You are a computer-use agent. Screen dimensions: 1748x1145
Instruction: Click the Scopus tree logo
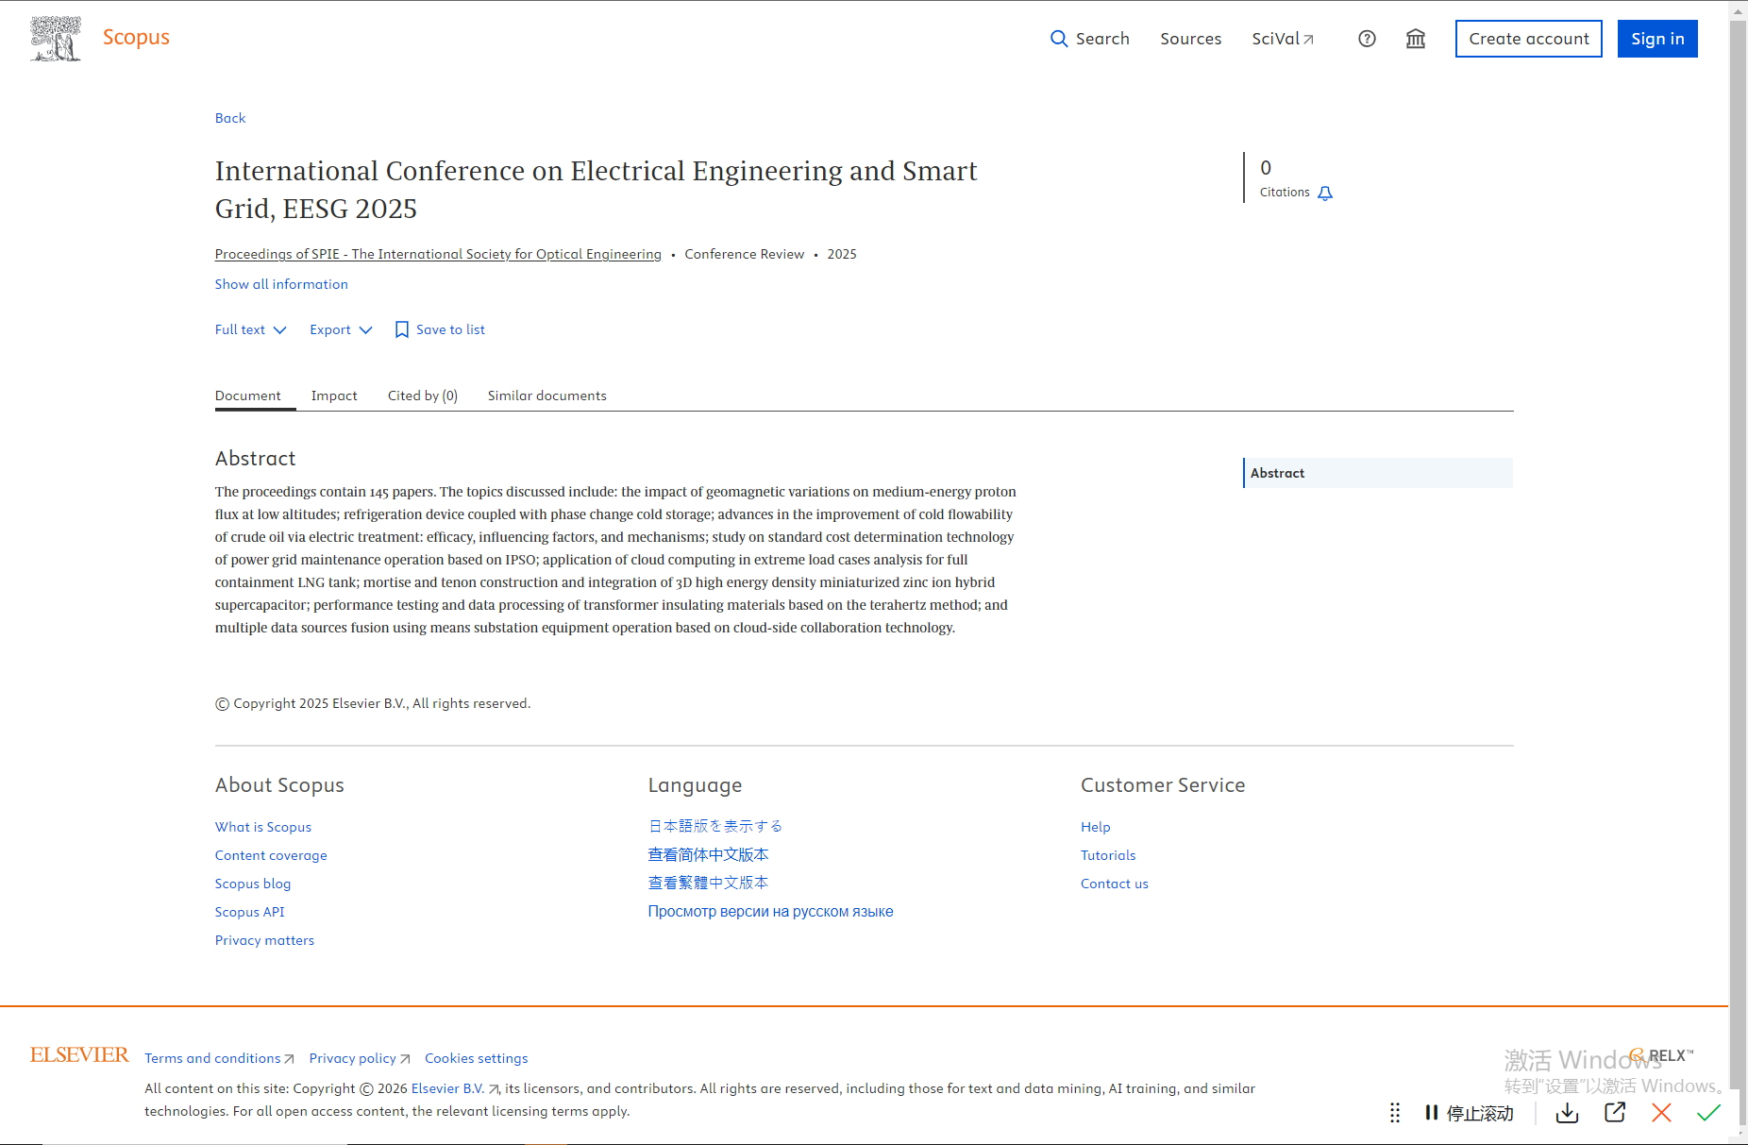point(56,39)
